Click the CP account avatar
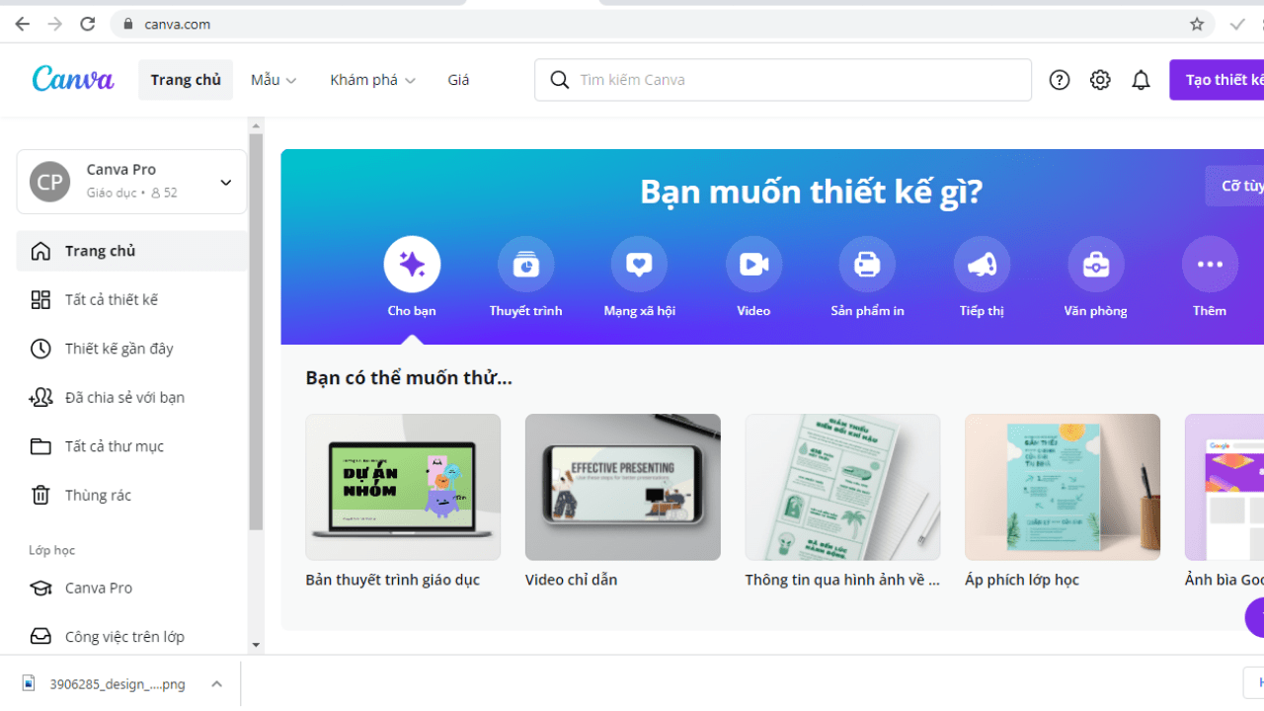This screenshot has height=711, width=1264. click(x=49, y=182)
